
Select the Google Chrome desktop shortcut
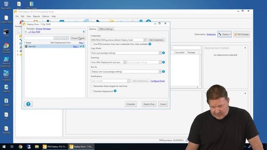point(6,48)
